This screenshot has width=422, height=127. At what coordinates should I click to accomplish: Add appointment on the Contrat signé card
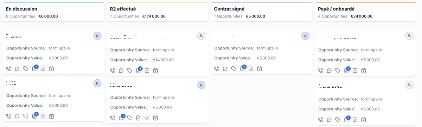260,69
